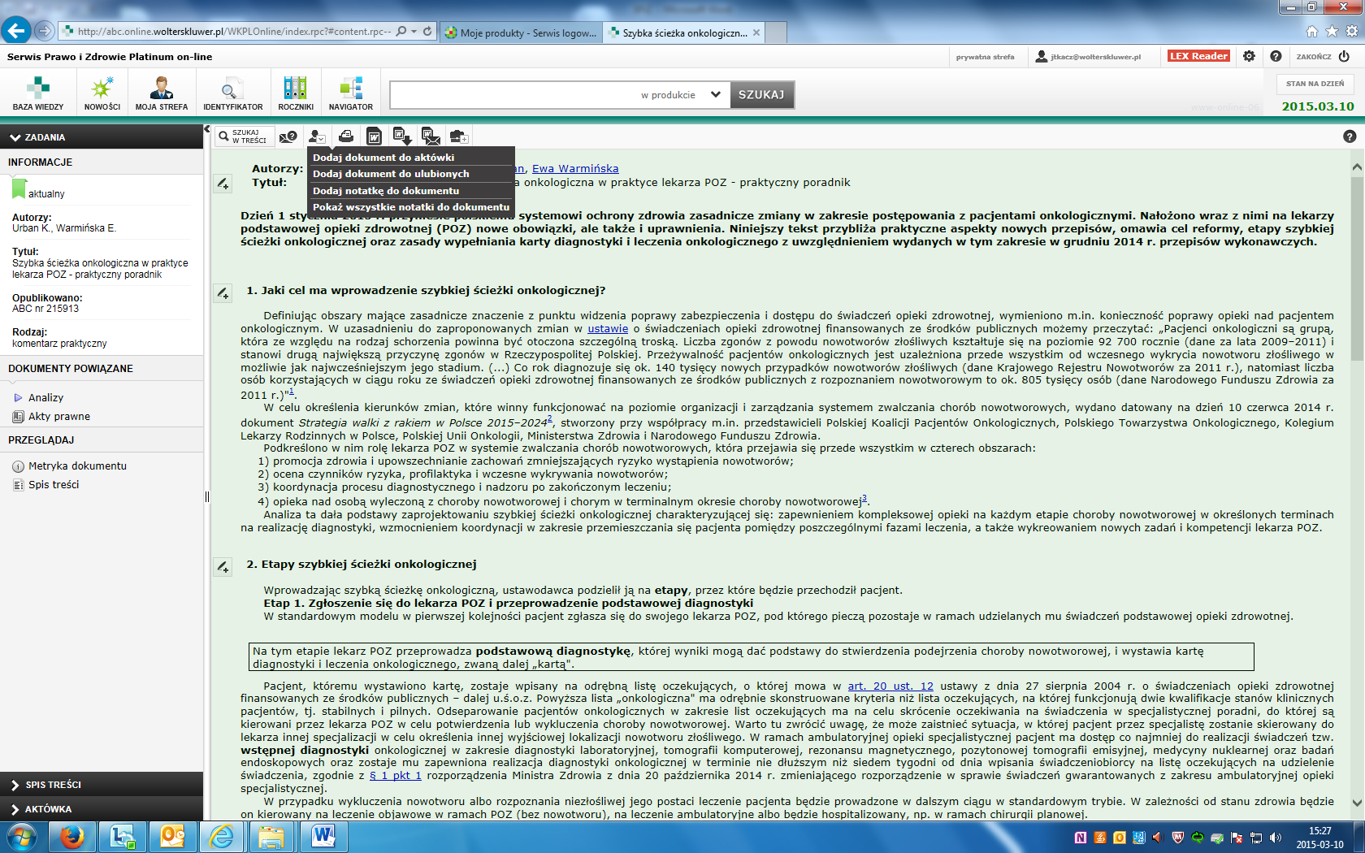1365x853 pixels.
Task: Click the envelope question icon in document toolbar
Action: pyautogui.click(x=288, y=136)
